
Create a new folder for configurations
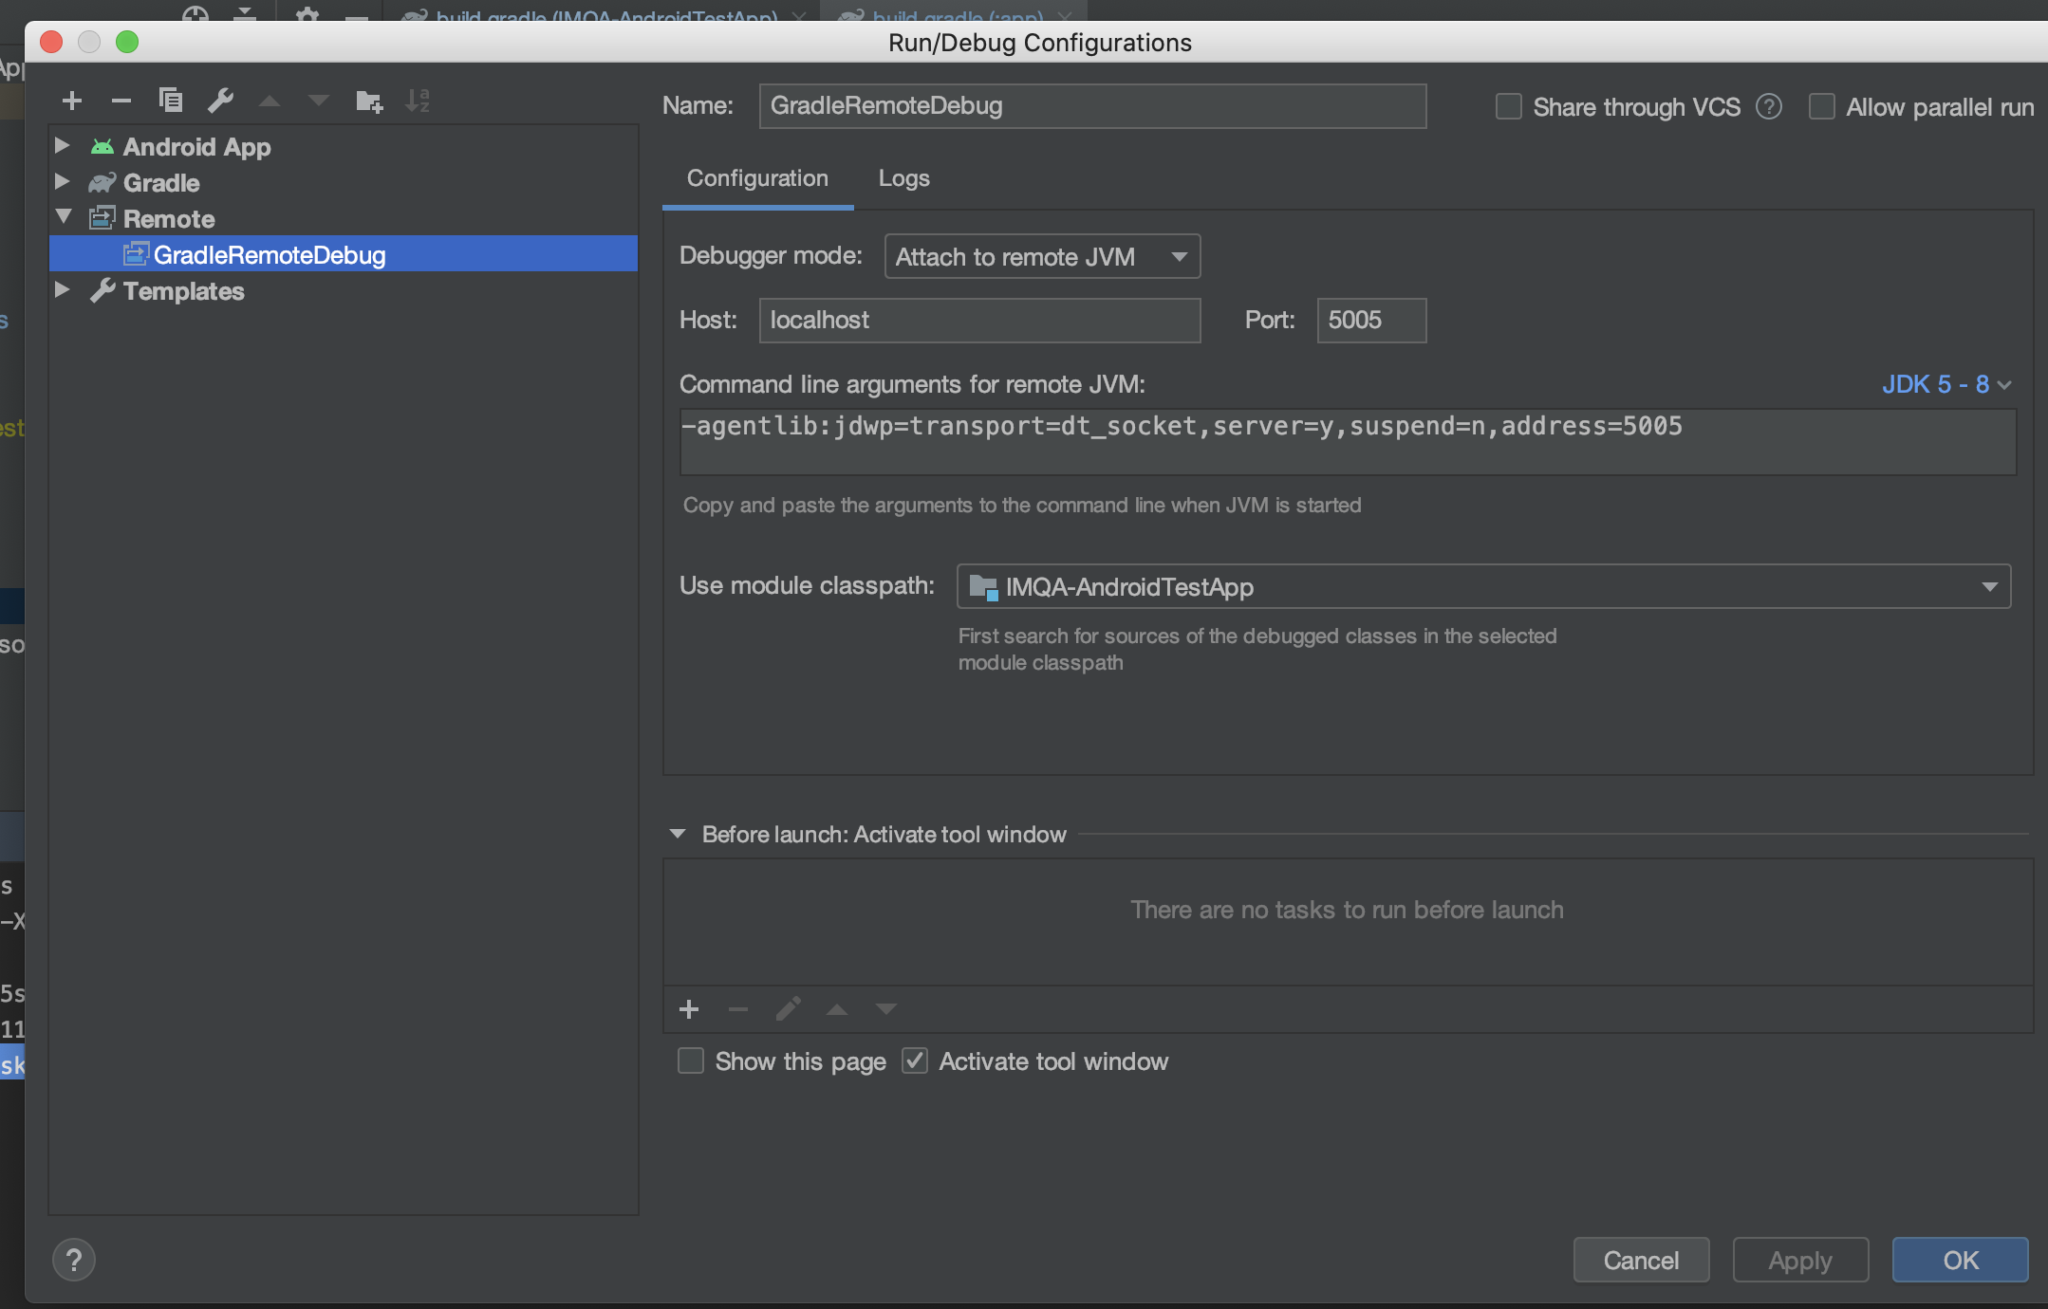[368, 101]
